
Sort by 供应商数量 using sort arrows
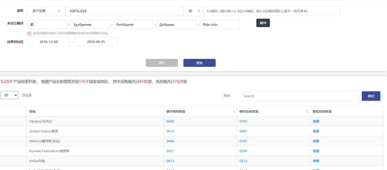(307, 112)
